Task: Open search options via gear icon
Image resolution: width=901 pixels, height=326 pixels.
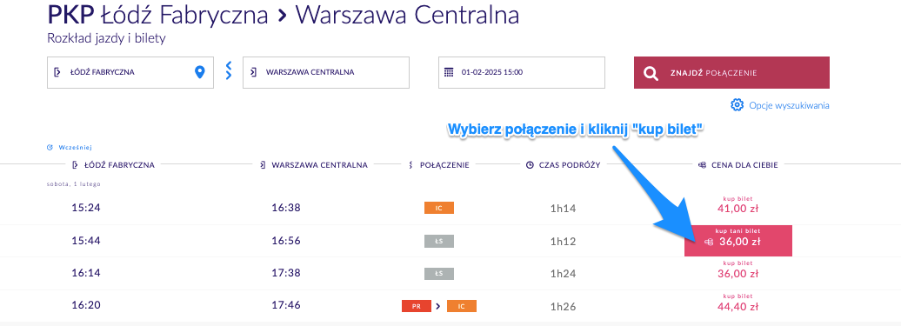Action: (x=737, y=105)
